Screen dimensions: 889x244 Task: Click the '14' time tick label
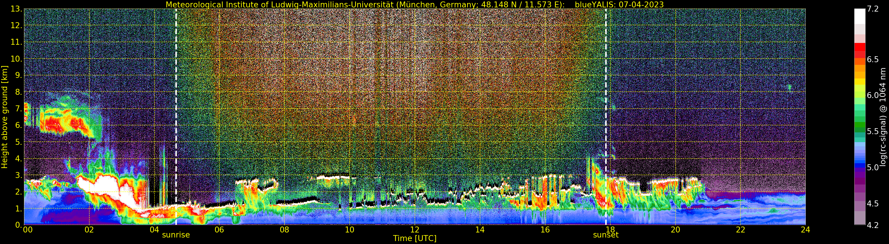pos(480,230)
